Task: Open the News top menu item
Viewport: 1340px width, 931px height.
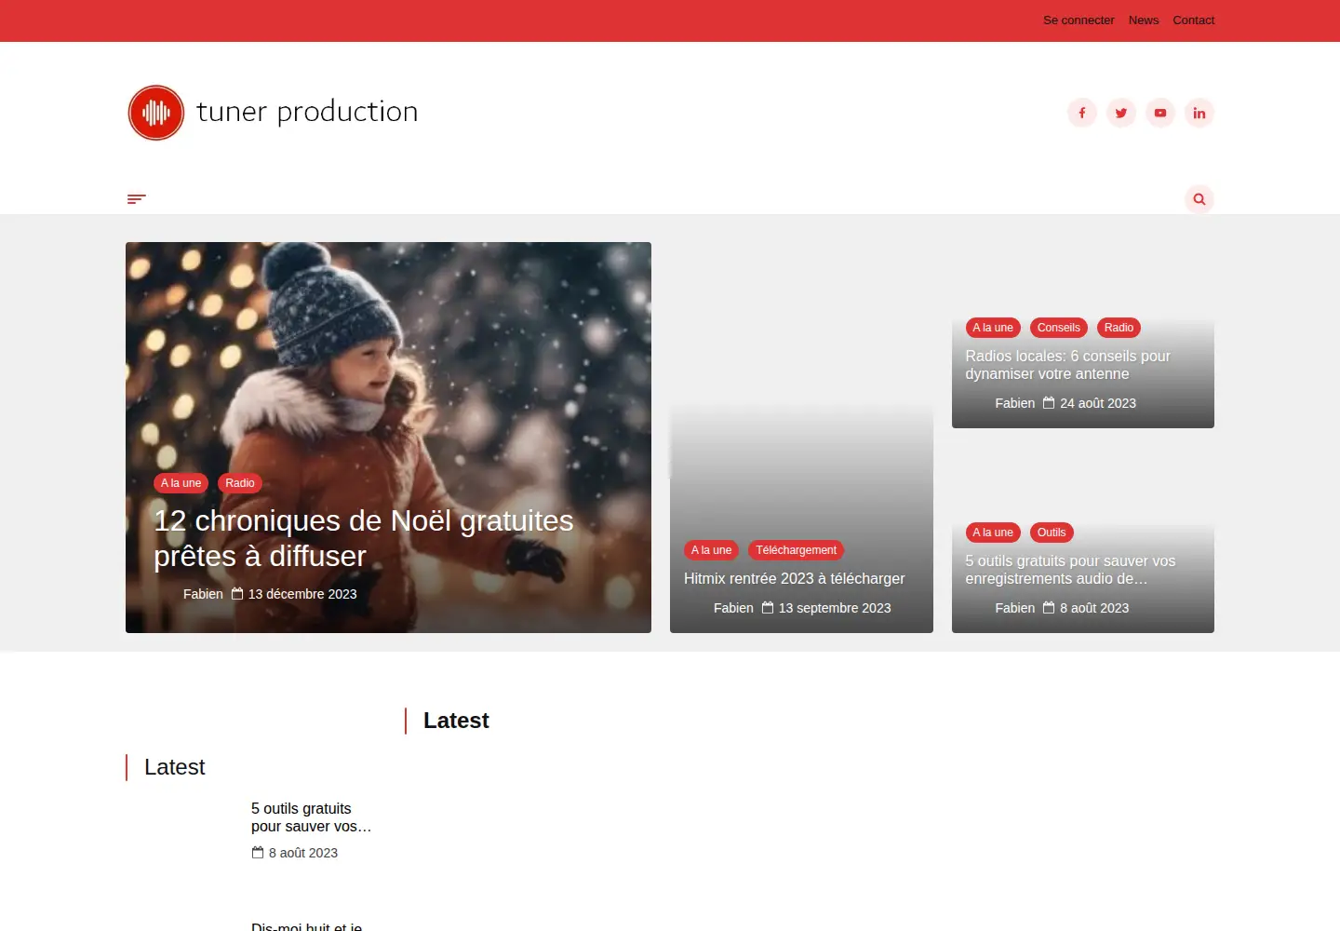Action: point(1144,20)
